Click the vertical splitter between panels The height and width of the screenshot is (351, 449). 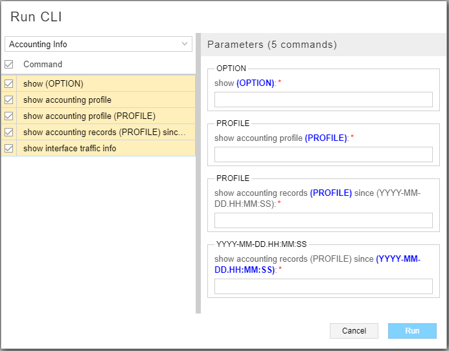(x=198, y=173)
